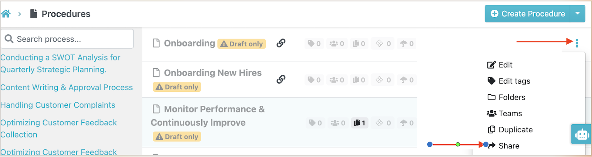
Task: Click umbrella count badge on Onboarding New Hires
Action: click(x=407, y=80)
